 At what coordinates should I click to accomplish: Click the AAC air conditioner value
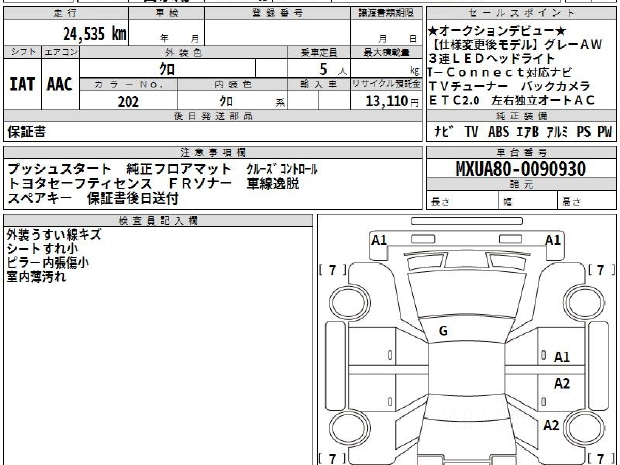(x=60, y=85)
